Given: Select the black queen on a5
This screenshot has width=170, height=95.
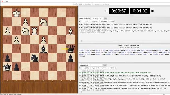Looking at the screenshot, I should (x=70, y=49).
